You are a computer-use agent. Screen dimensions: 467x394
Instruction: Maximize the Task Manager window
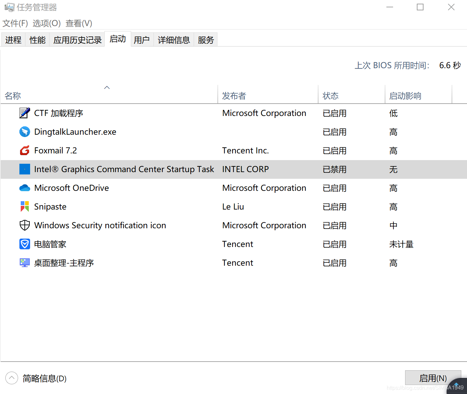point(420,7)
